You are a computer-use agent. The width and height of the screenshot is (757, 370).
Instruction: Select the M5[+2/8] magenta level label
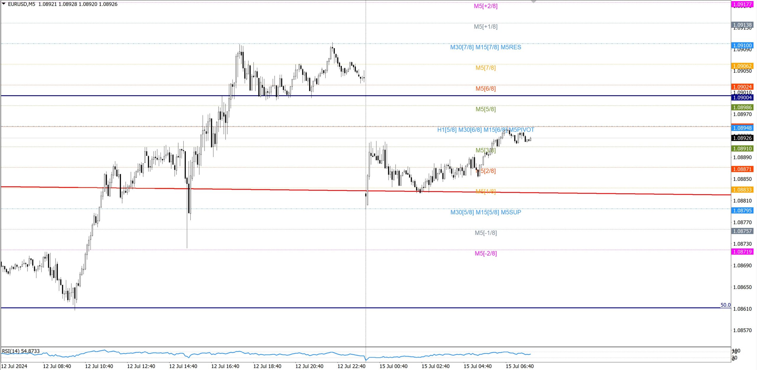485,6
